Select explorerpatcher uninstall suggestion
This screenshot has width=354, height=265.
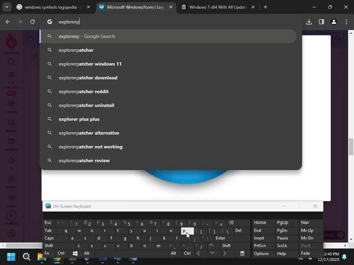pos(168,105)
